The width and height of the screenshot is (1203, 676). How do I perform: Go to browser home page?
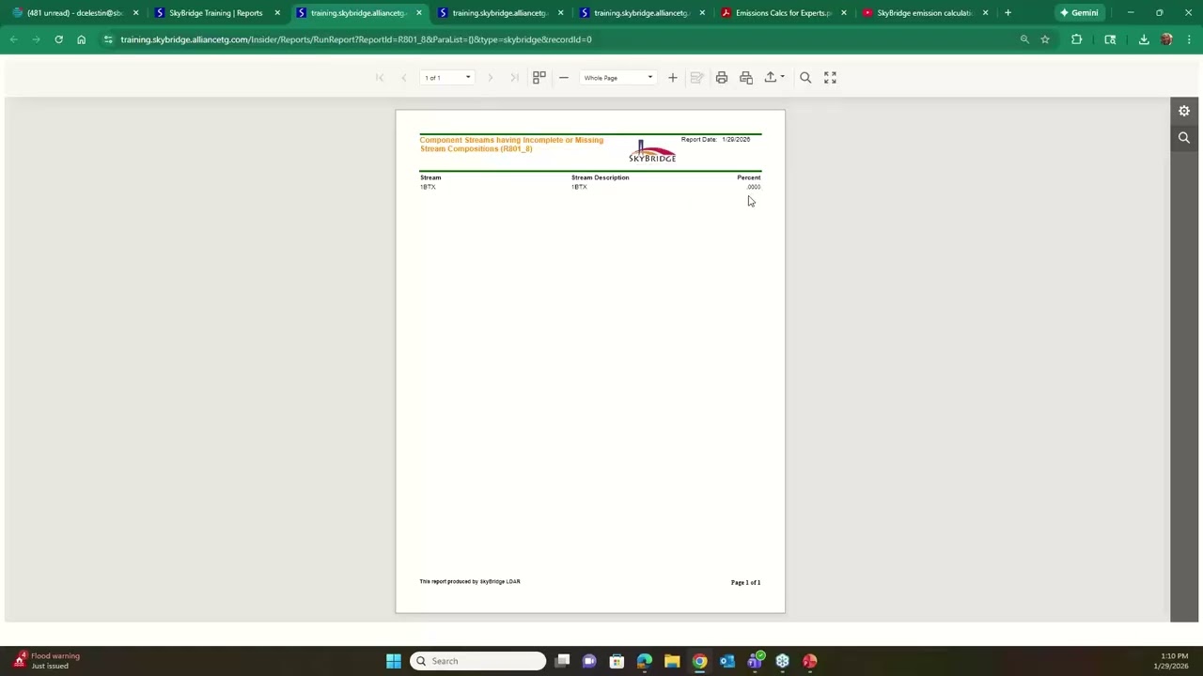point(82,39)
